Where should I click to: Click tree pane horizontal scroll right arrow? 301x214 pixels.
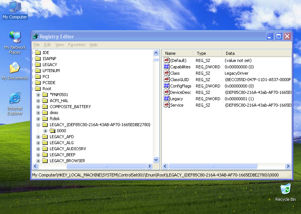point(149,166)
